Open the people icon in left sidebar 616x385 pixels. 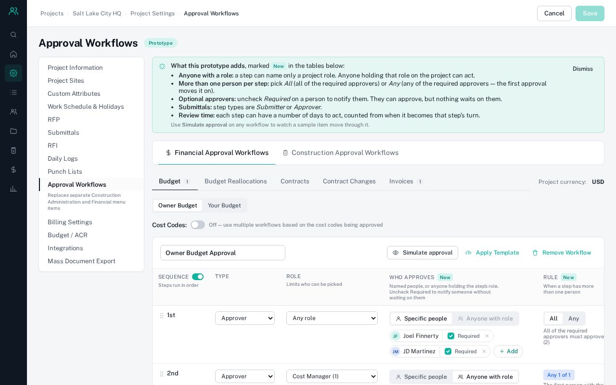(13, 112)
